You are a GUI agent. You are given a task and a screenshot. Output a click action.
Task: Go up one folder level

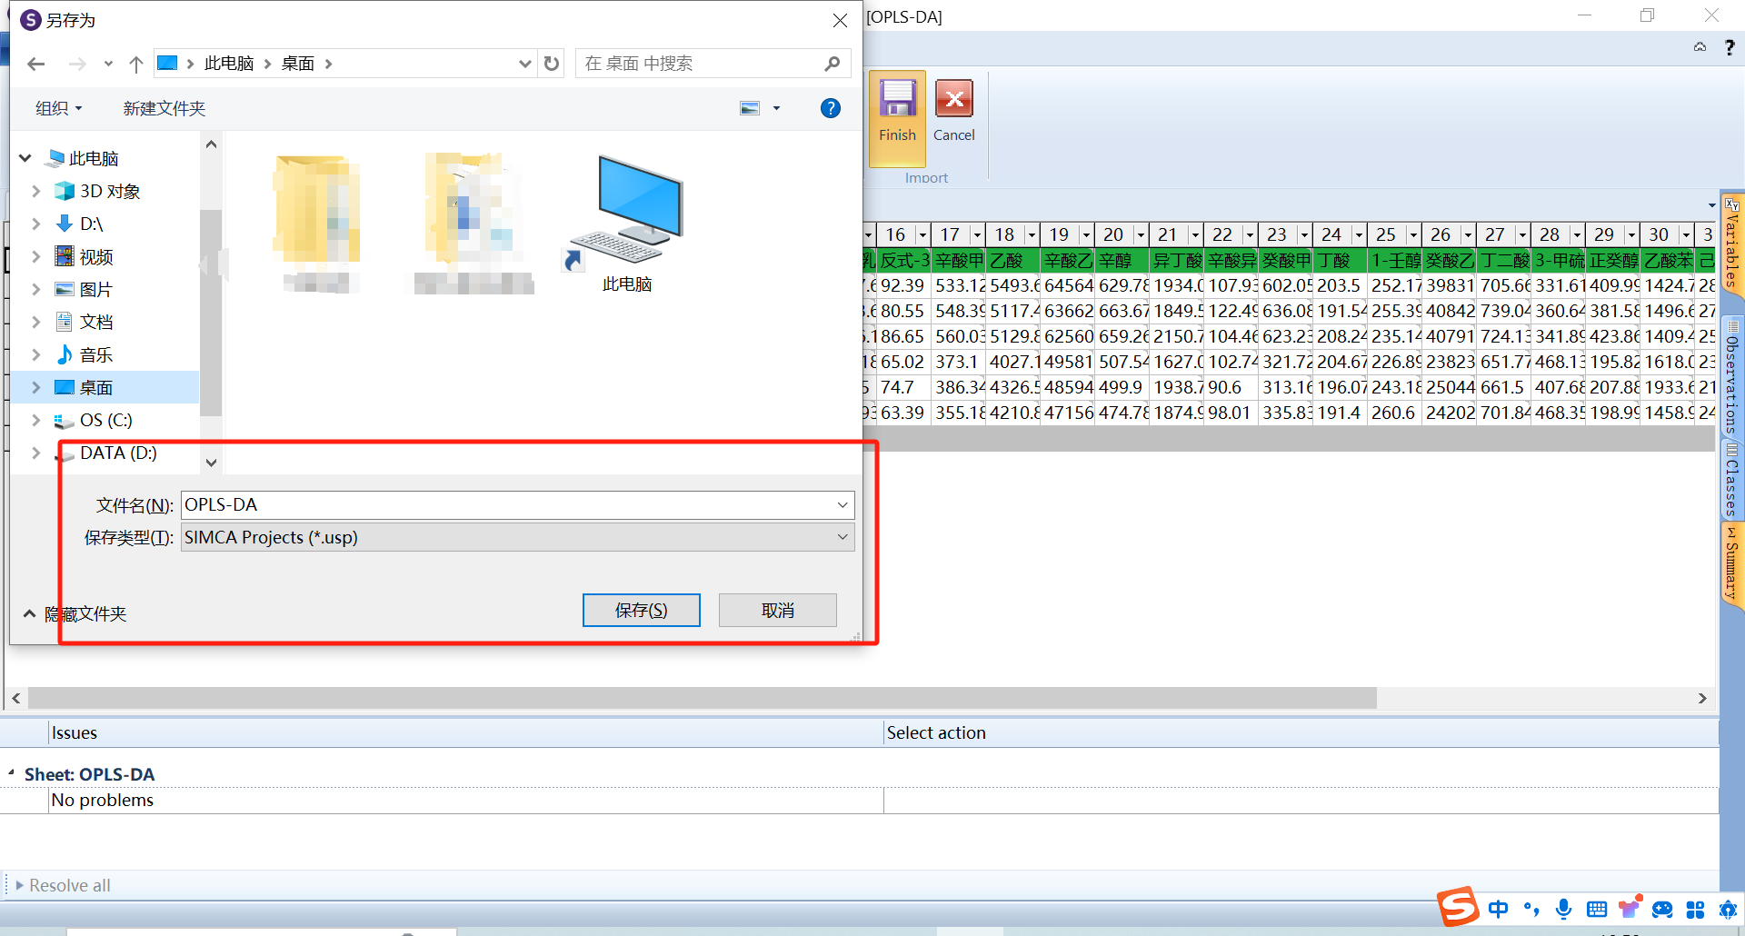136,64
